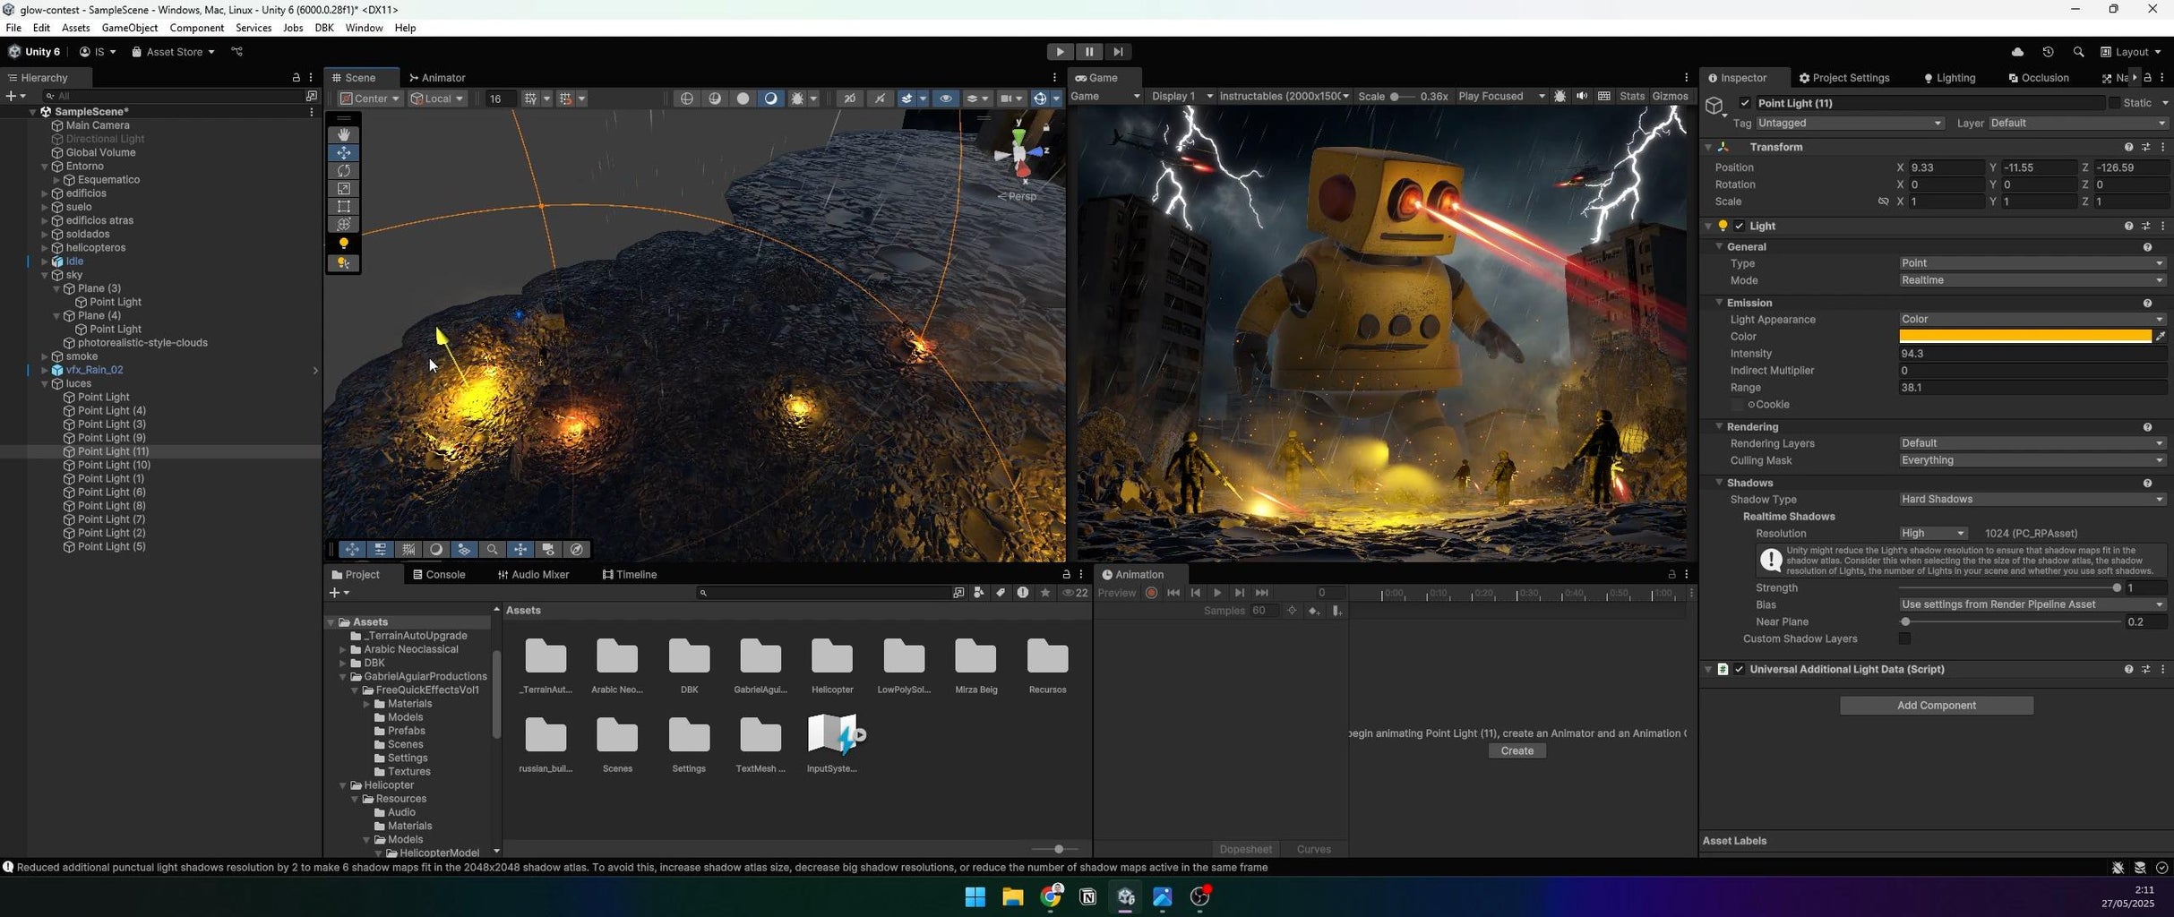2174x917 pixels.
Task: Click the Play Focused button
Action: coord(1501,96)
